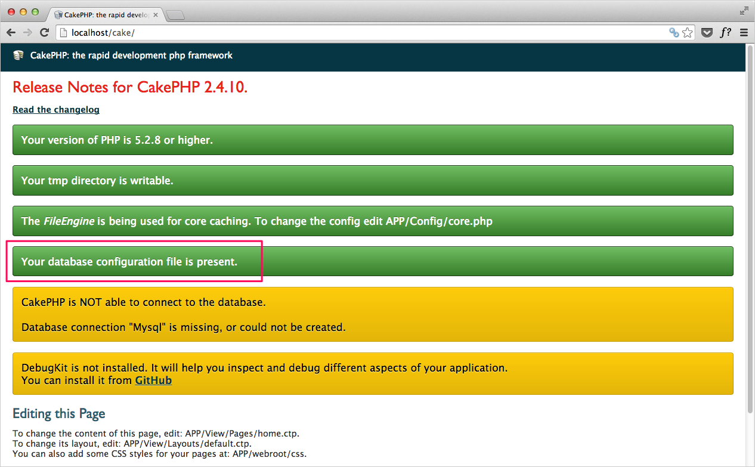755x467 pixels.
Task: Go forward with the browser forward arrow
Action: 27,33
